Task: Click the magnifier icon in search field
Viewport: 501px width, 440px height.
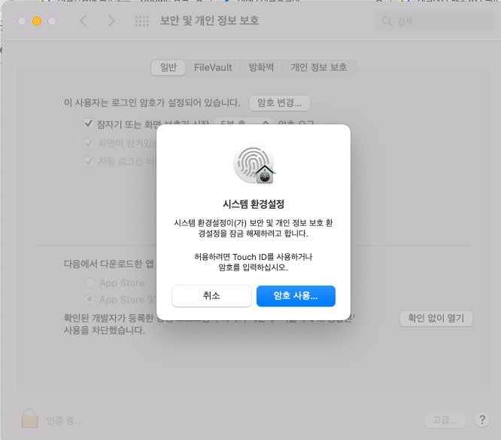Action: tap(387, 21)
